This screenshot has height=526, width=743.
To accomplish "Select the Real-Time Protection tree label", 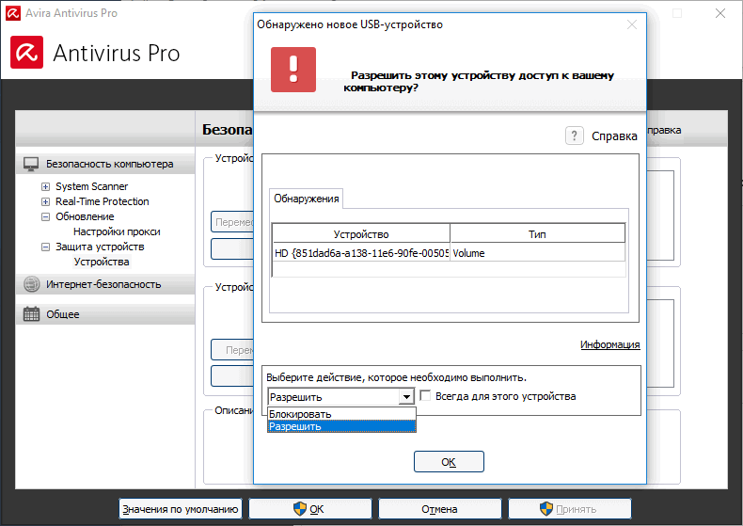I will [x=102, y=202].
